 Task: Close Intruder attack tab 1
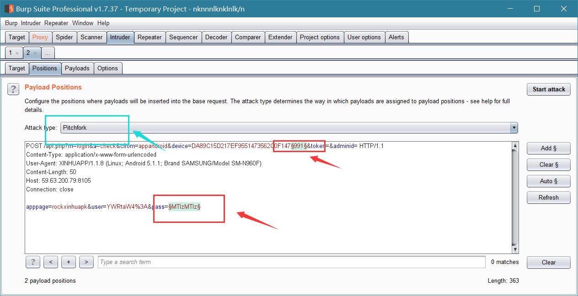(x=17, y=53)
